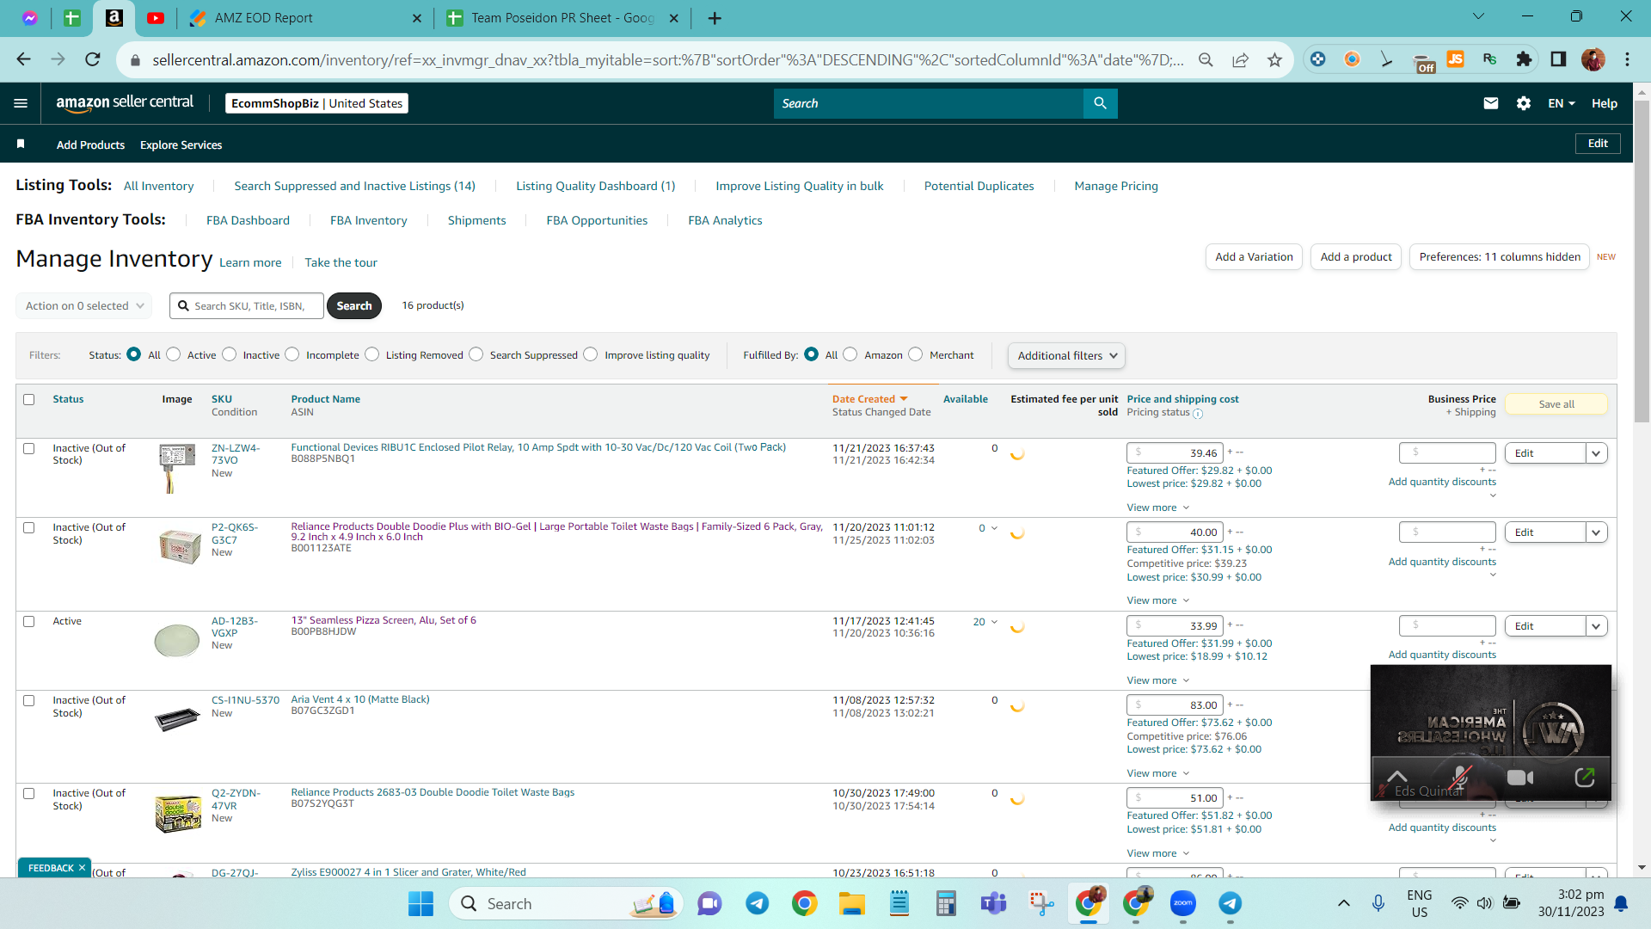Check the row checkbox for ZN-LZW4-73VO
Screen dimensions: 1651x929
[29, 448]
